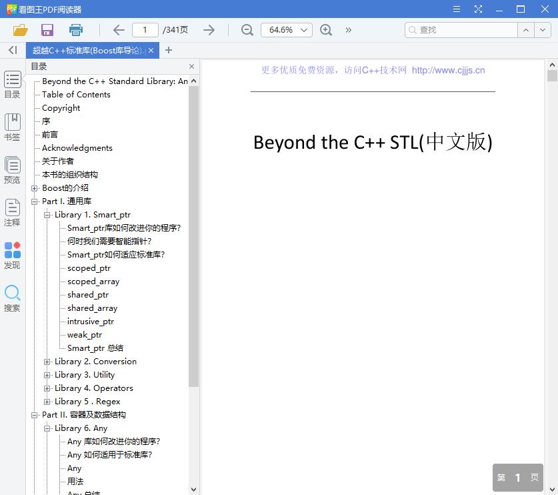Find next search result arrow

[x=543, y=30]
